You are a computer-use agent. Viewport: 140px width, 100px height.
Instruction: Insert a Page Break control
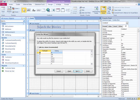point(68,10)
